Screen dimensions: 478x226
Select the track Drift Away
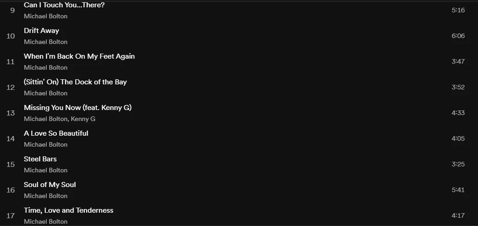click(x=41, y=31)
